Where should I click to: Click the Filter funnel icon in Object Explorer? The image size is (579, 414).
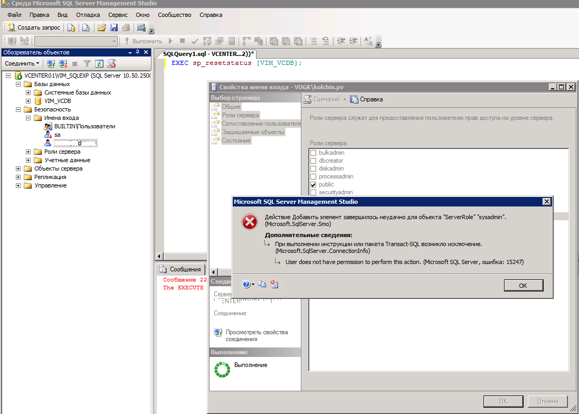87,63
